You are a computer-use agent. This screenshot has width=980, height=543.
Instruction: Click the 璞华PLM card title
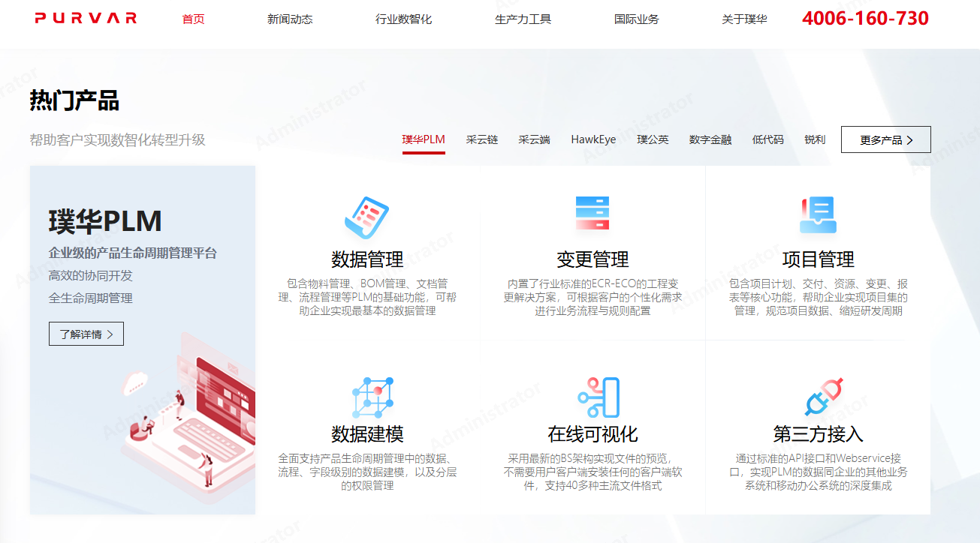105,222
